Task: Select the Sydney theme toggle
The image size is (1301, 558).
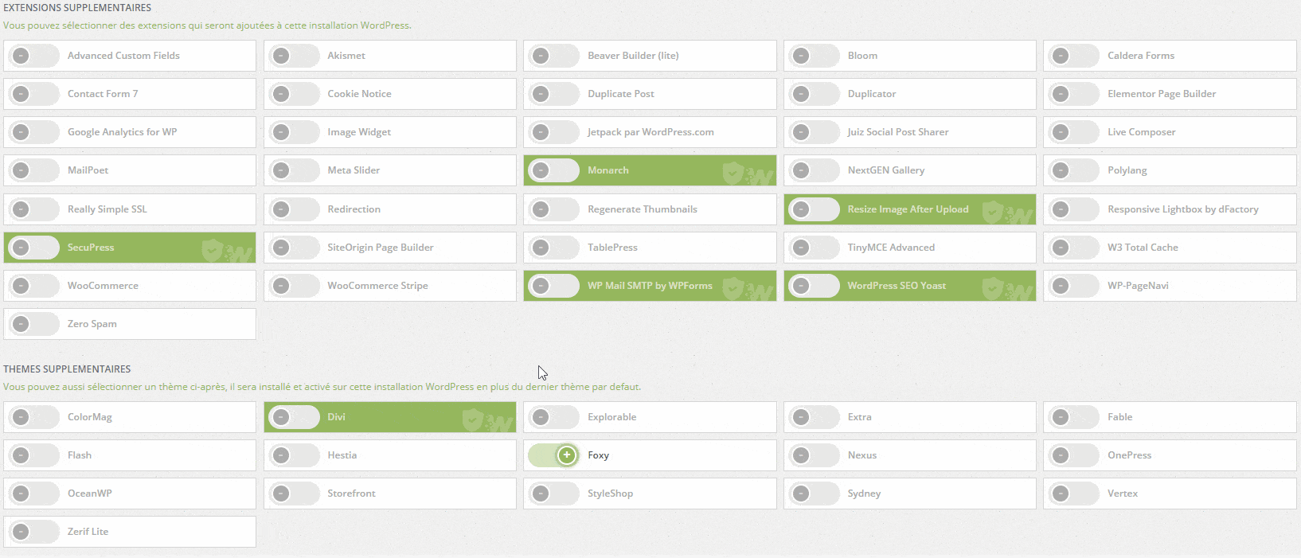Action: (814, 494)
